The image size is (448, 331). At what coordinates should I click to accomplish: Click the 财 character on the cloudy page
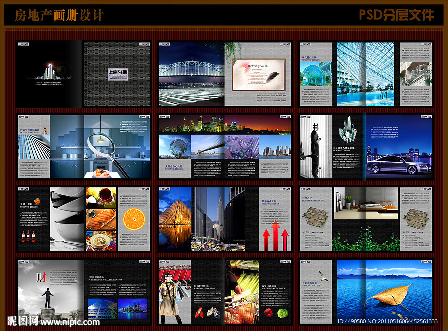41,277
